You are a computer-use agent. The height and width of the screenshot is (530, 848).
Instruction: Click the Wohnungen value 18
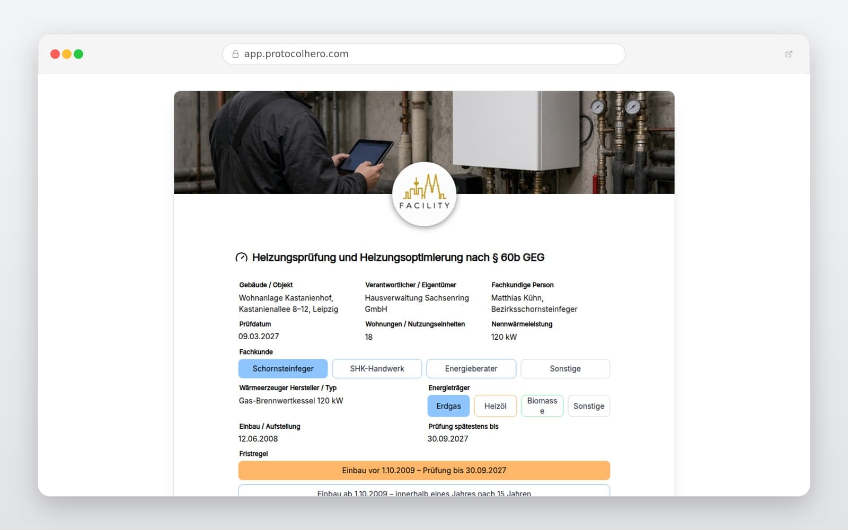point(369,337)
